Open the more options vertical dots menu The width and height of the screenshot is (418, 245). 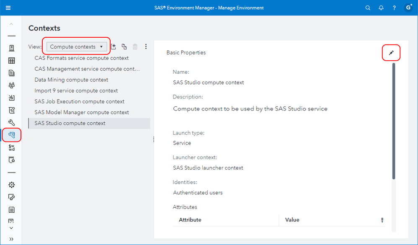tap(146, 47)
